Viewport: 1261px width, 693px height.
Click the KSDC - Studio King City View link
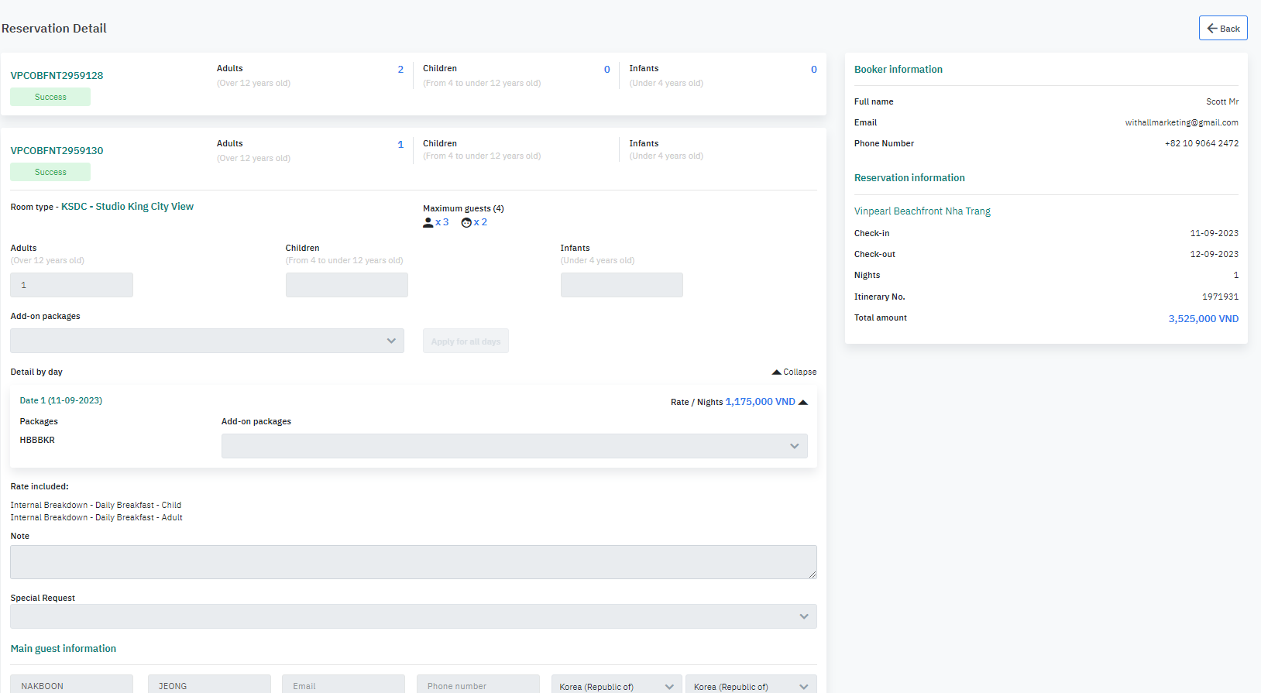point(127,207)
